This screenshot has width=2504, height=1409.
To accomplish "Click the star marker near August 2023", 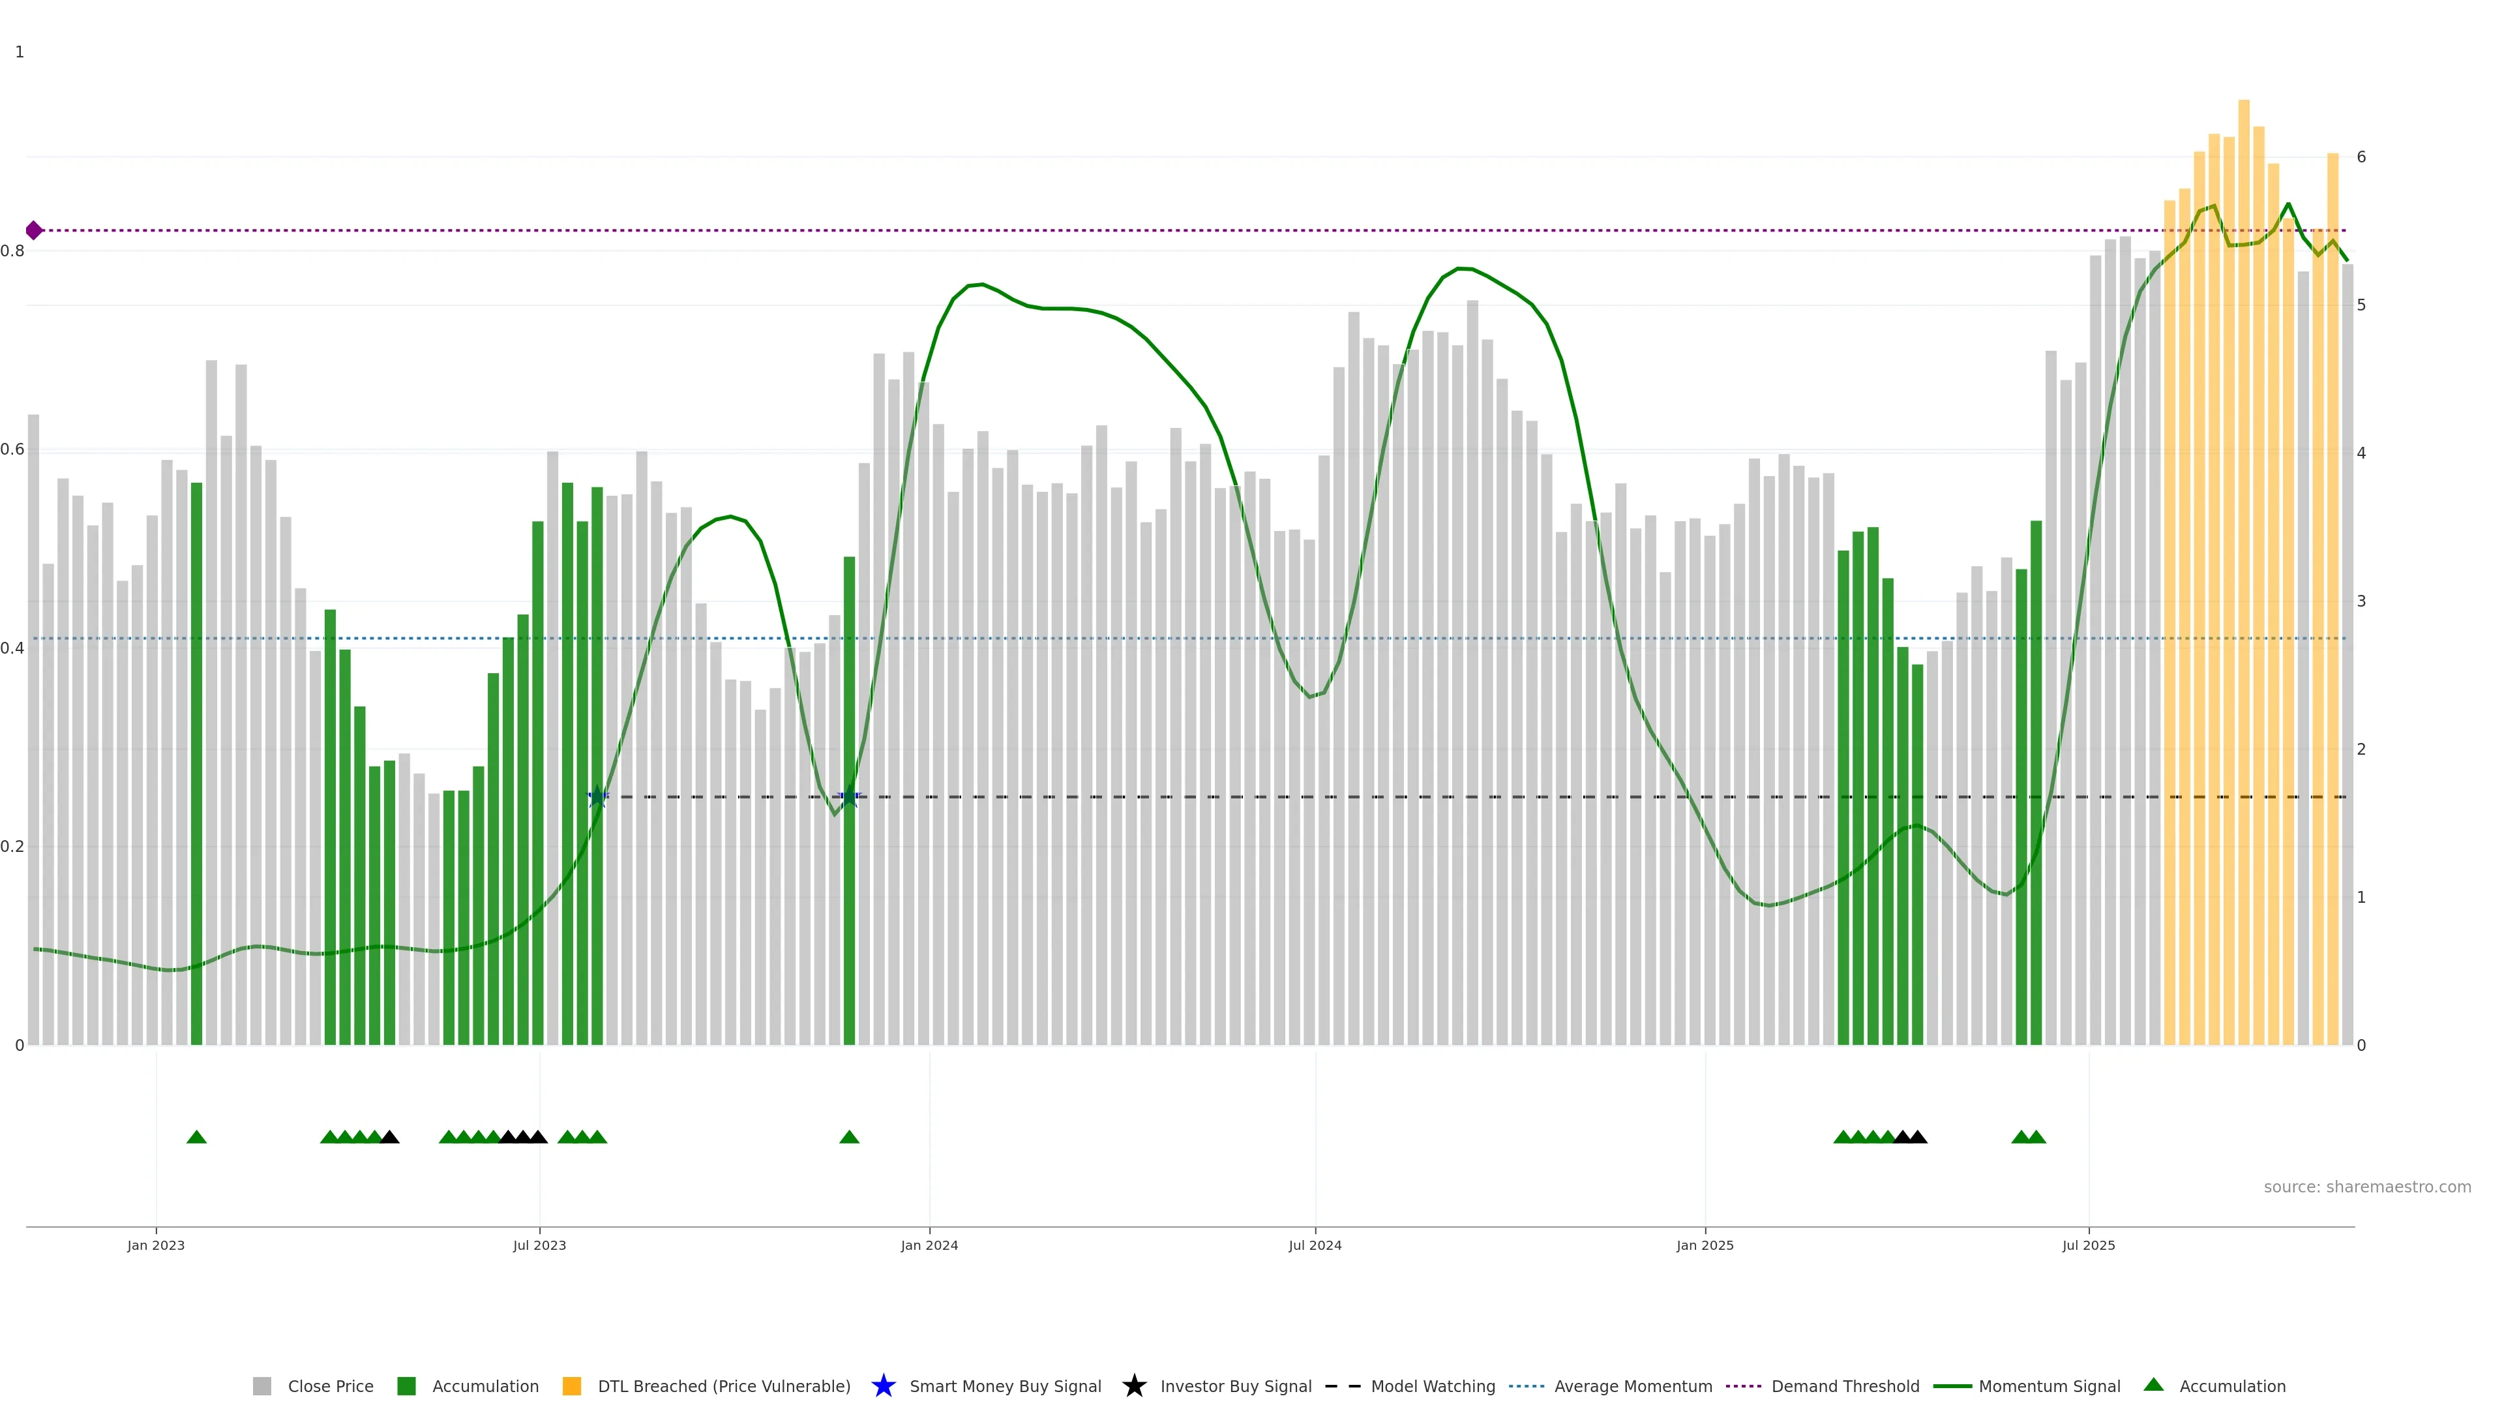I will click(x=598, y=797).
